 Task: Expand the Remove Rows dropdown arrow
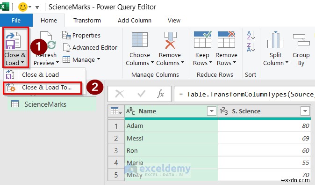(235, 62)
